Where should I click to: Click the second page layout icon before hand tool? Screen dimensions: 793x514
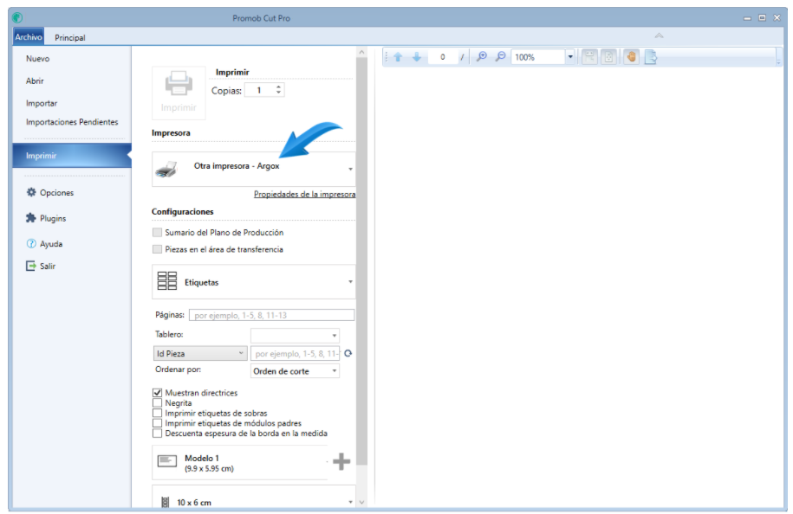[609, 56]
